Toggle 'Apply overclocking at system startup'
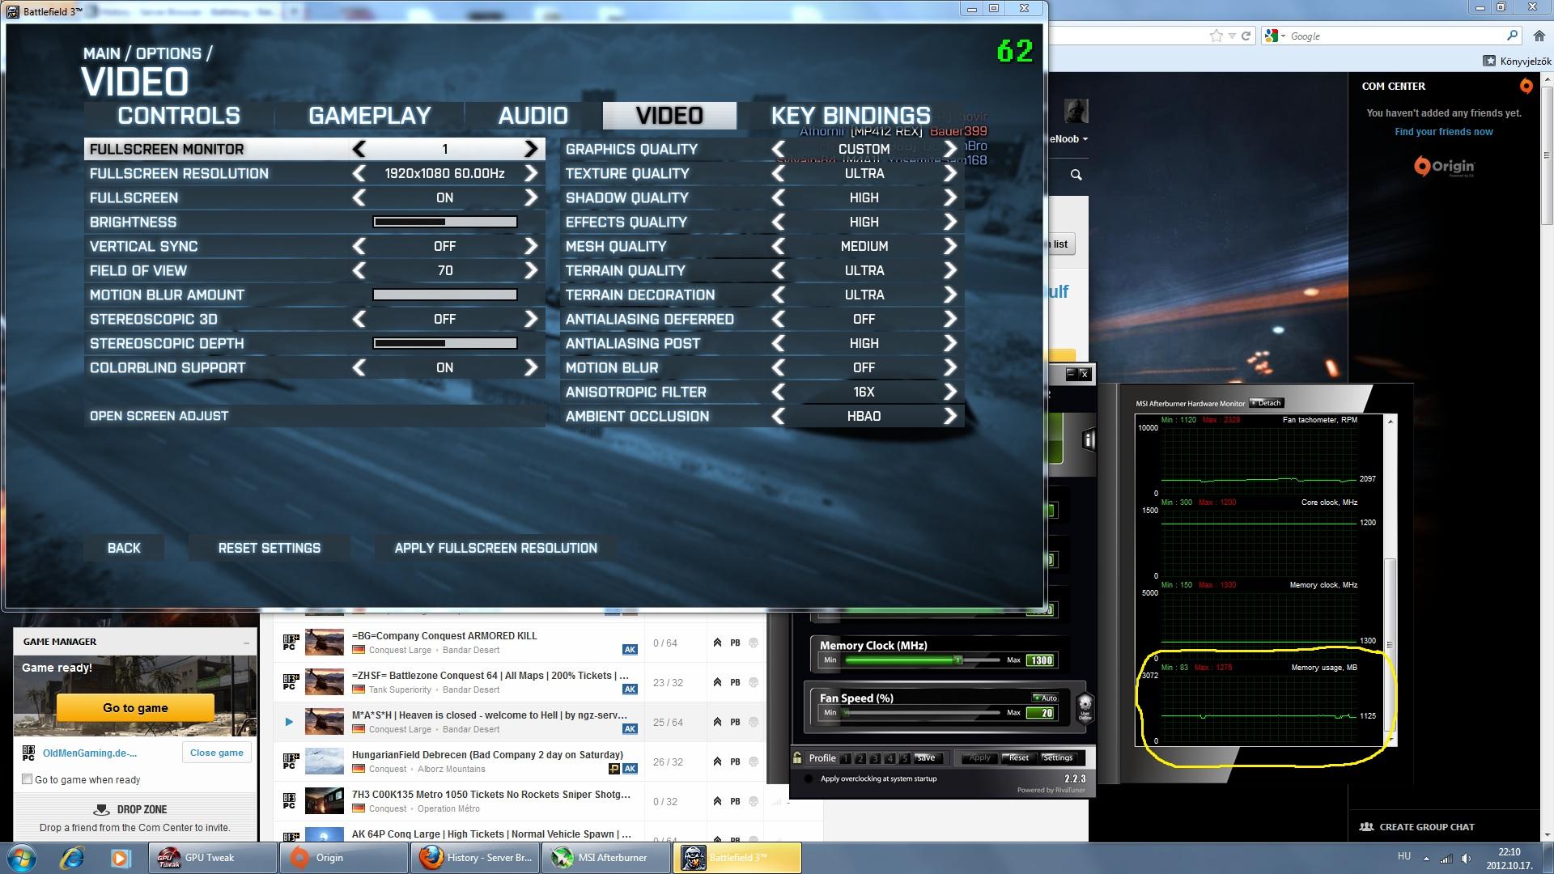The height and width of the screenshot is (874, 1554). [x=807, y=779]
